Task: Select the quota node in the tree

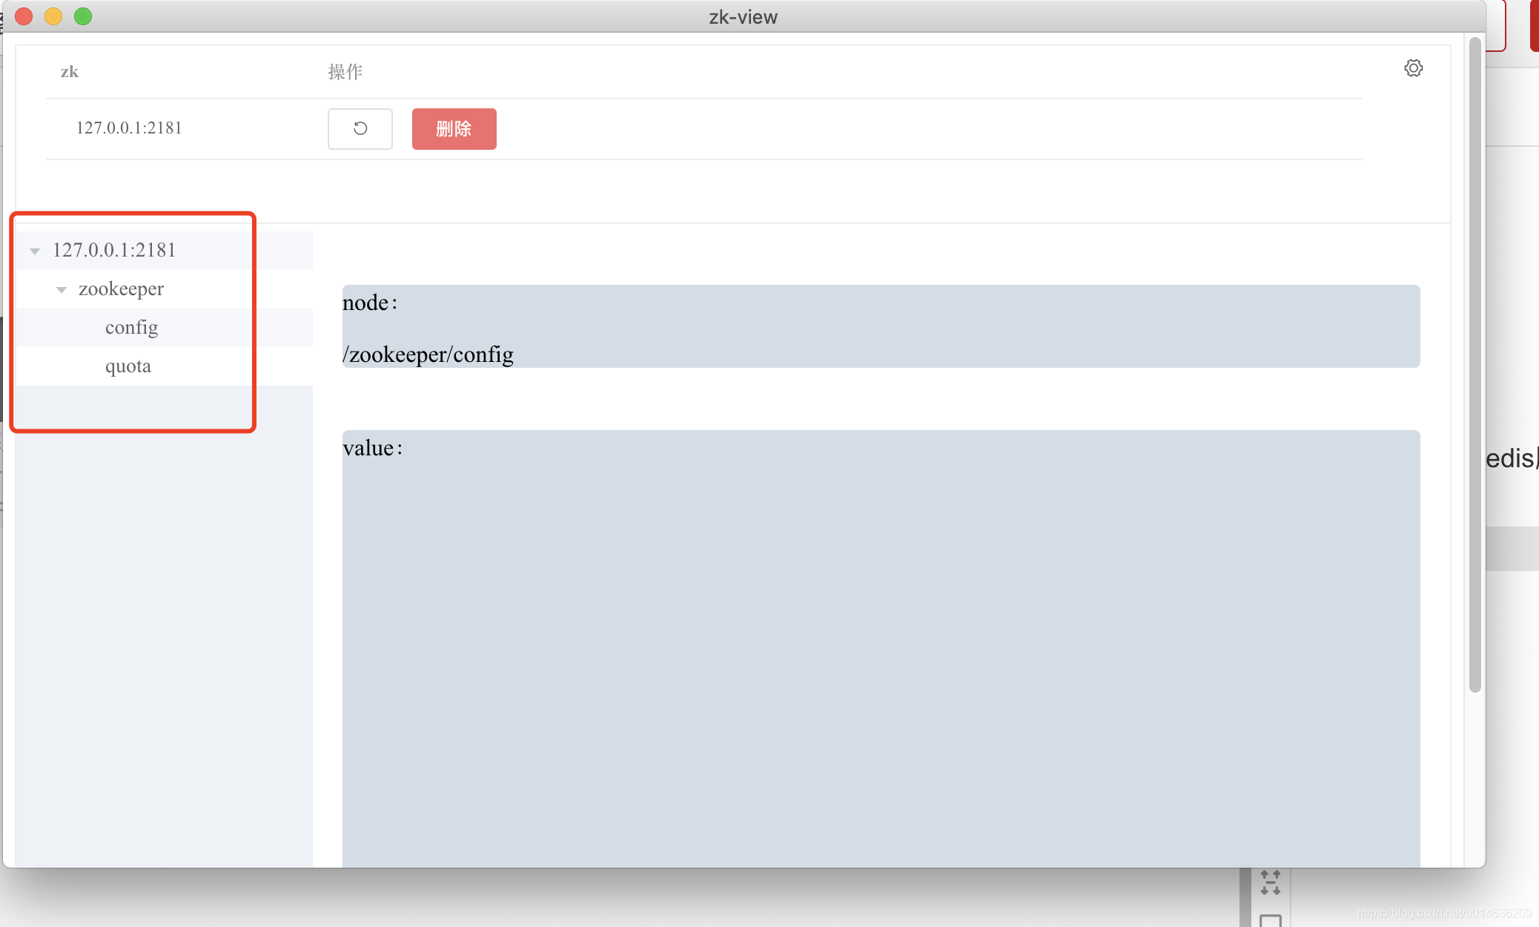Action: coord(128,365)
